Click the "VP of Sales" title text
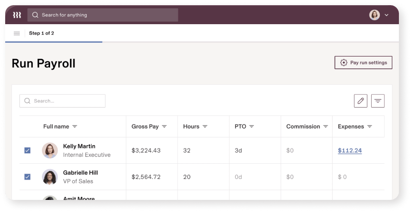Screen dimensions: 411x212 click(x=78, y=181)
